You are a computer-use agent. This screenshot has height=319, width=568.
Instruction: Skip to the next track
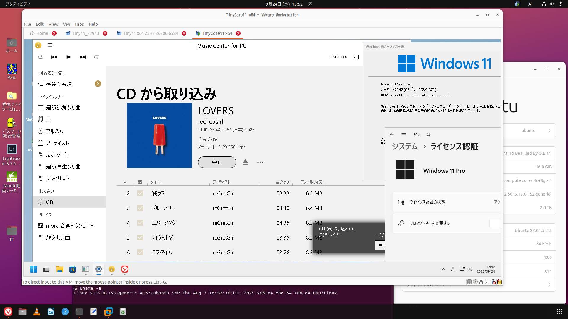coord(83,57)
